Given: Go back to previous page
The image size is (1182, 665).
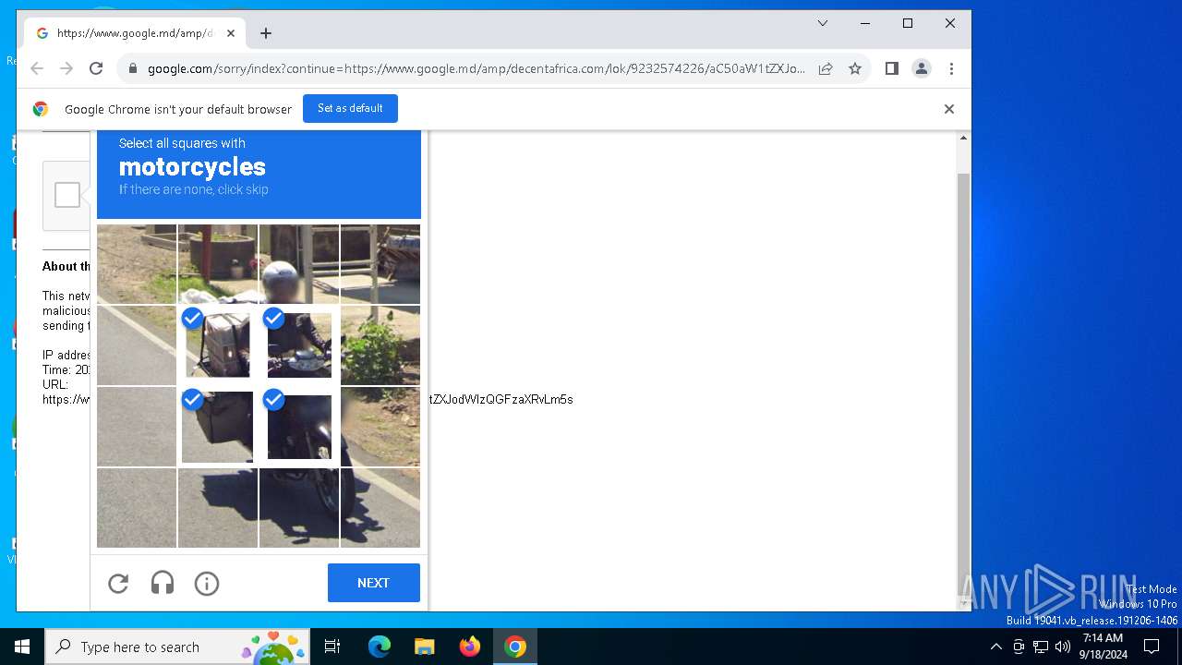Looking at the screenshot, I should click(x=37, y=68).
